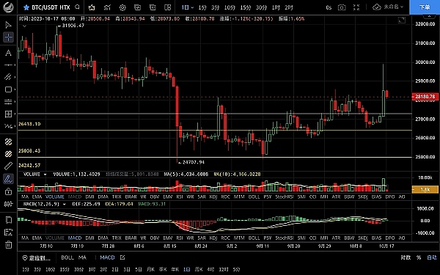Click the blue 下单 order button
Viewport: 440px width, 275px height.
[x=425, y=7]
